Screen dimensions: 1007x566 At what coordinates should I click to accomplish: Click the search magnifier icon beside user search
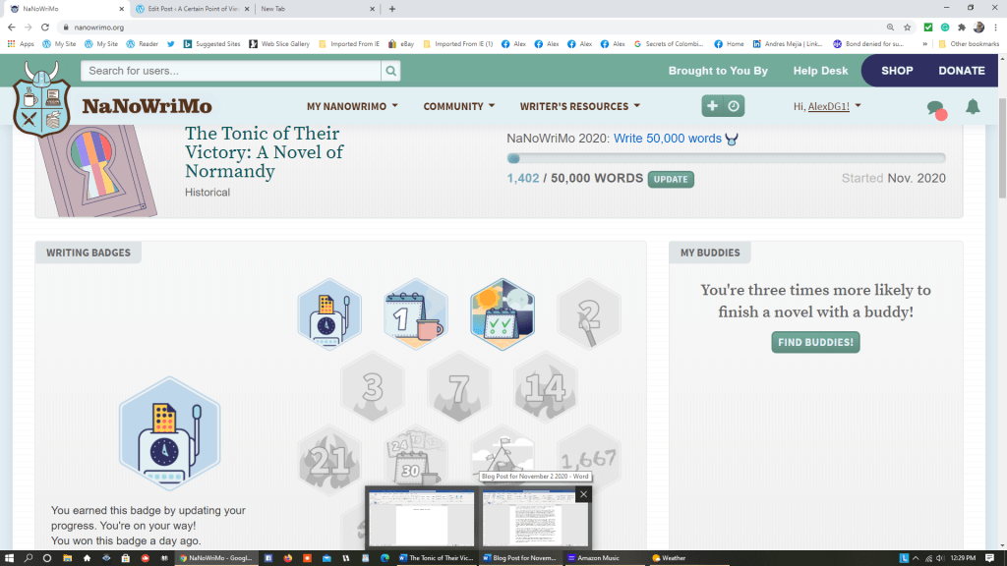(391, 71)
